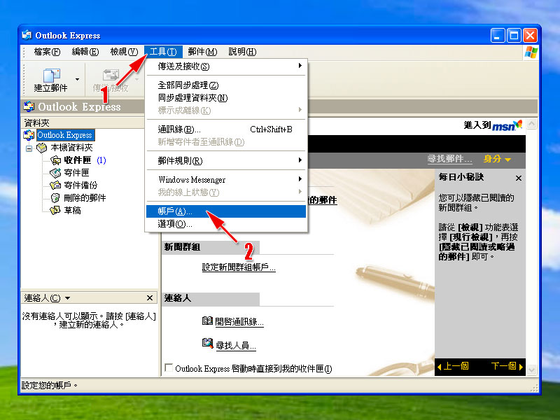Screen dimensions: 560x420
Task: Click the 資料夾 pane header
Action: click(x=83, y=123)
